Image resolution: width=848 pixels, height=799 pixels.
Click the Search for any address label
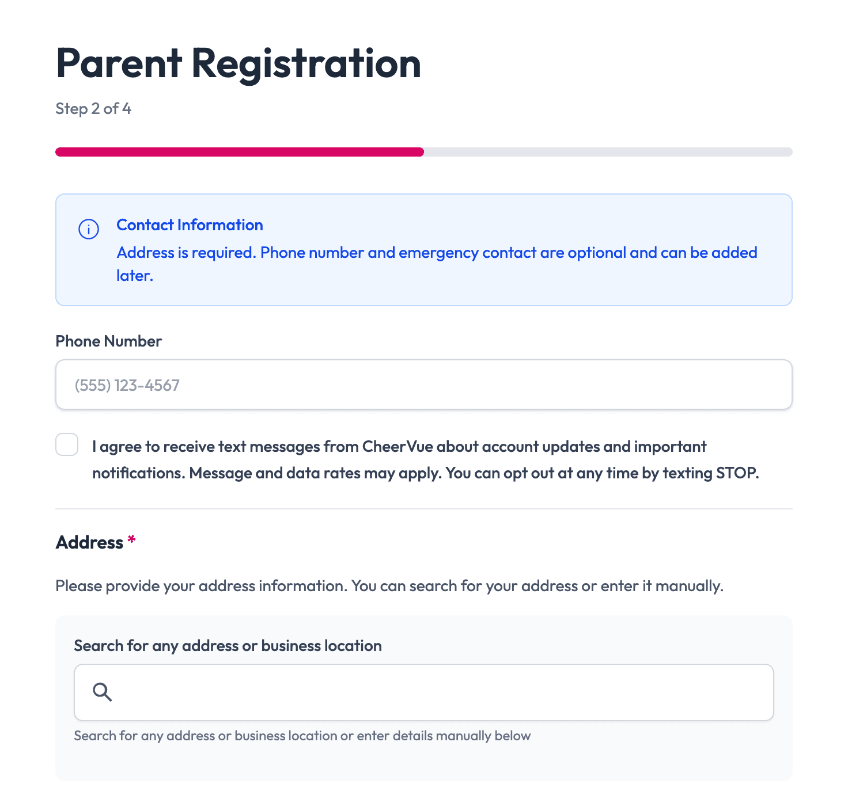pos(227,645)
